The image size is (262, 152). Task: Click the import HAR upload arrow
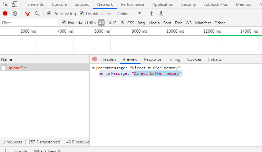tap(151, 14)
